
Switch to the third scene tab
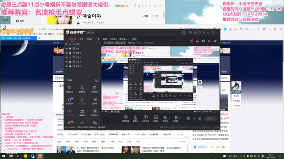[89, 39]
